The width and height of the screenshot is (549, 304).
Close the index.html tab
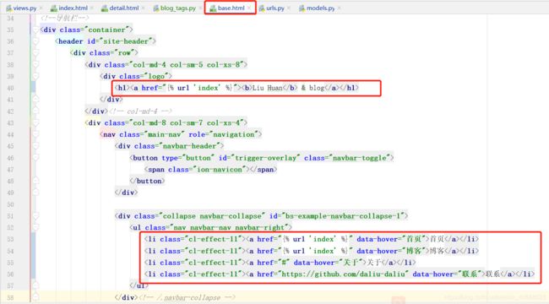(92, 8)
